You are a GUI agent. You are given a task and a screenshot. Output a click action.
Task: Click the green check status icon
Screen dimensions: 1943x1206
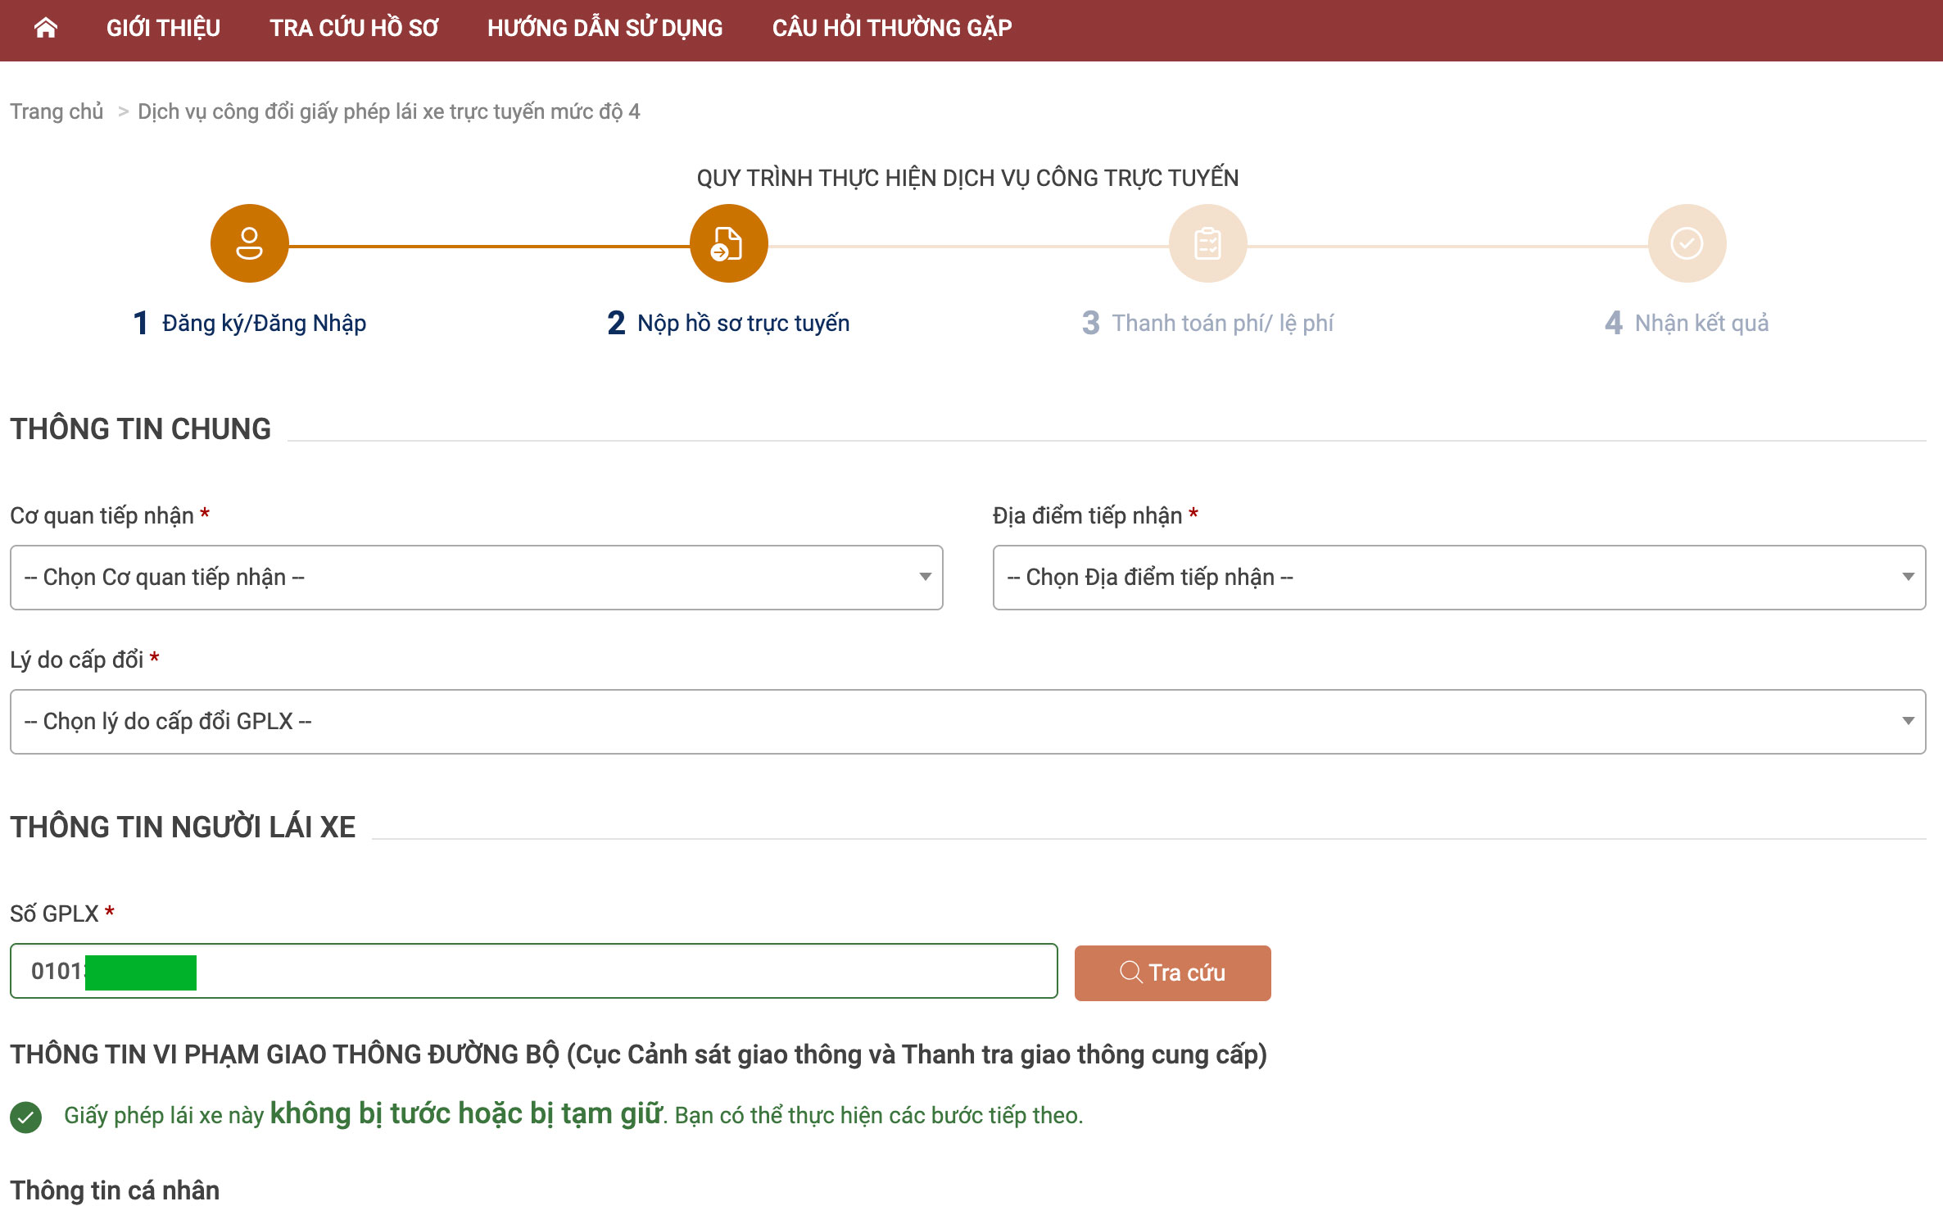click(x=26, y=1116)
